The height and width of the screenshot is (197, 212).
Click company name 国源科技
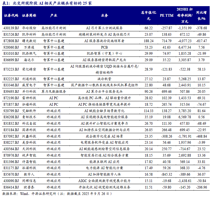(x=29, y=130)
